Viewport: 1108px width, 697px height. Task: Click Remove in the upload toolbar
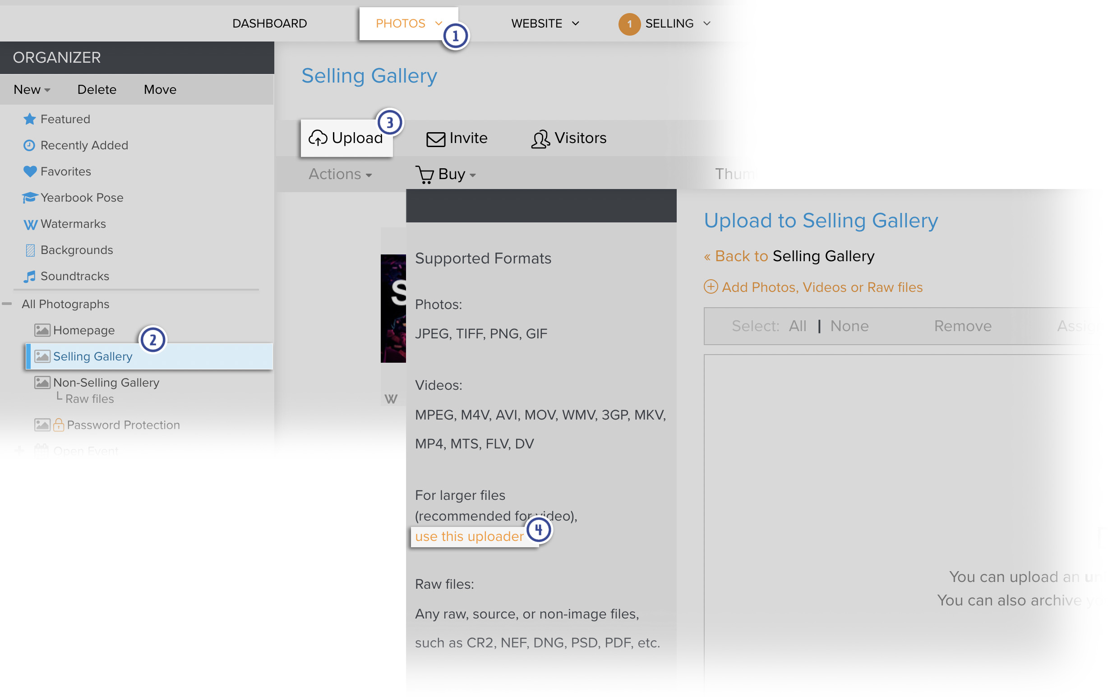pyautogui.click(x=963, y=326)
